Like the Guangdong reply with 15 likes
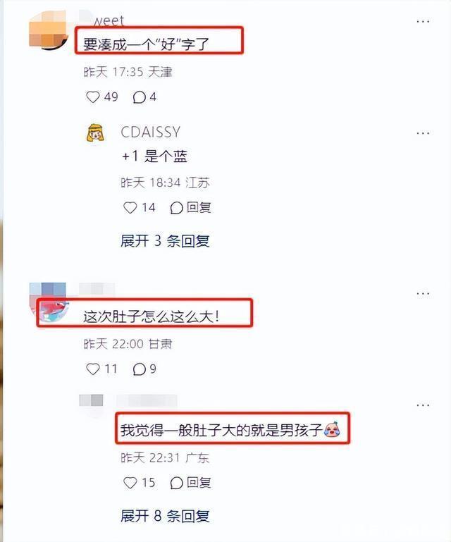The image size is (451, 542). pos(130,483)
